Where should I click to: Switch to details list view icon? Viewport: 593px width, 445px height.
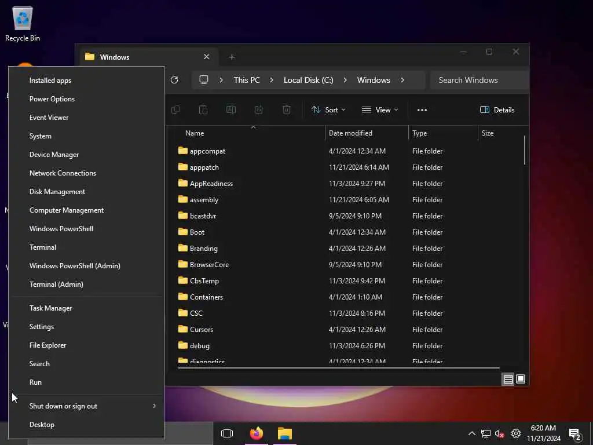click(508, 379)
